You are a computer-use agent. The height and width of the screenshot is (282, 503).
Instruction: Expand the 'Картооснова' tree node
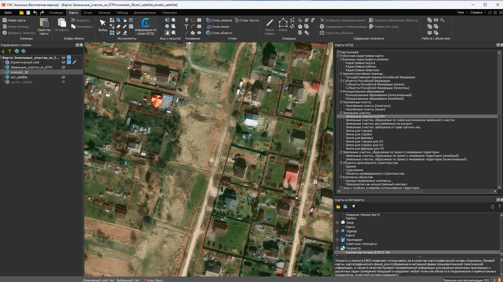tap(338, 52)
